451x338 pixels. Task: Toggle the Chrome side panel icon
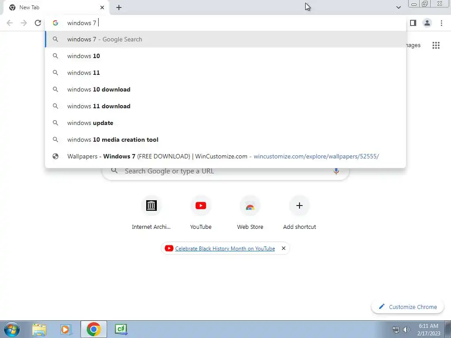coord(413,23)
